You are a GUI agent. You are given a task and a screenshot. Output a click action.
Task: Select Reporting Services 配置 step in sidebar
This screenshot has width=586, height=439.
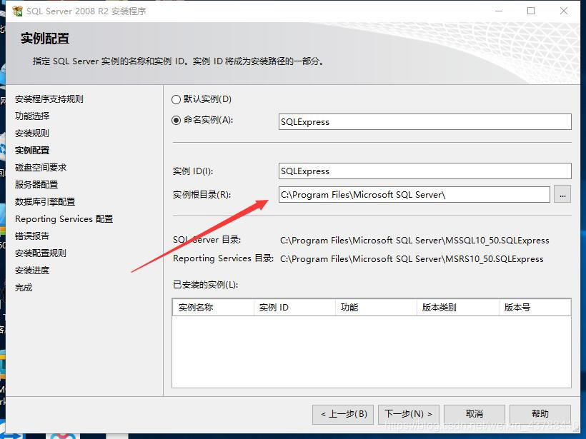pyautogui.click(x=64, y=219)
